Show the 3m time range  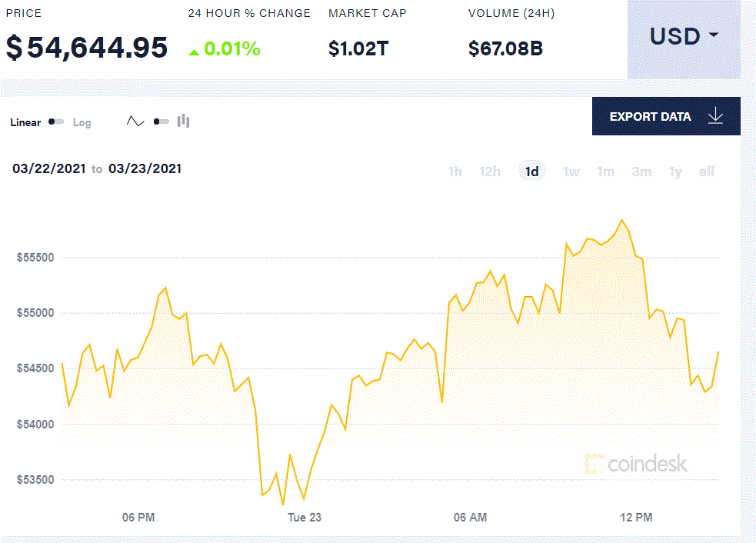pos(641,172)
